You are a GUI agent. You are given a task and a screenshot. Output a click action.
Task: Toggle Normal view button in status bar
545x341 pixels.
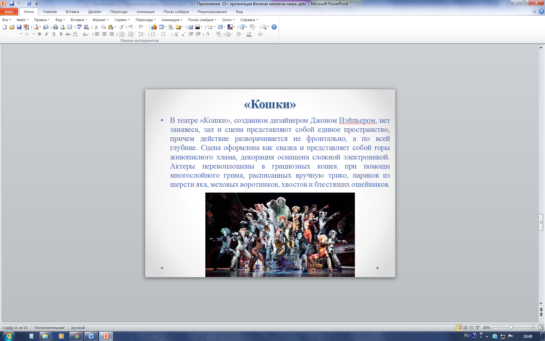[459, 328]
